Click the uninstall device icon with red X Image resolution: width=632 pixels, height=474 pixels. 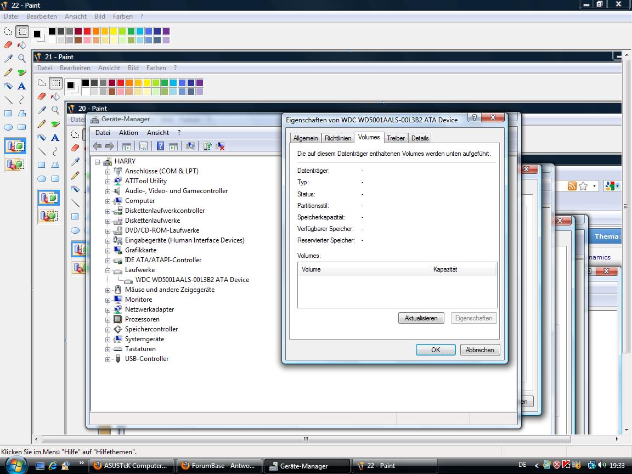220,146
